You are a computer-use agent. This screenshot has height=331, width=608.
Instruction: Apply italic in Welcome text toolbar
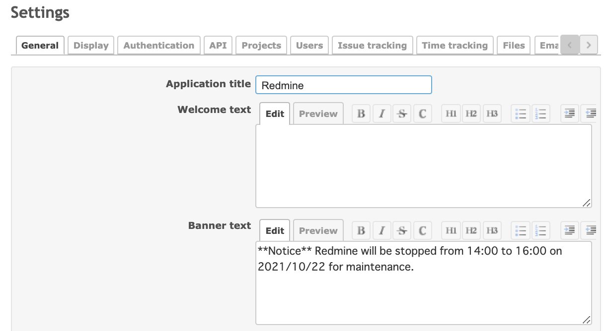(x=381, y=114)
